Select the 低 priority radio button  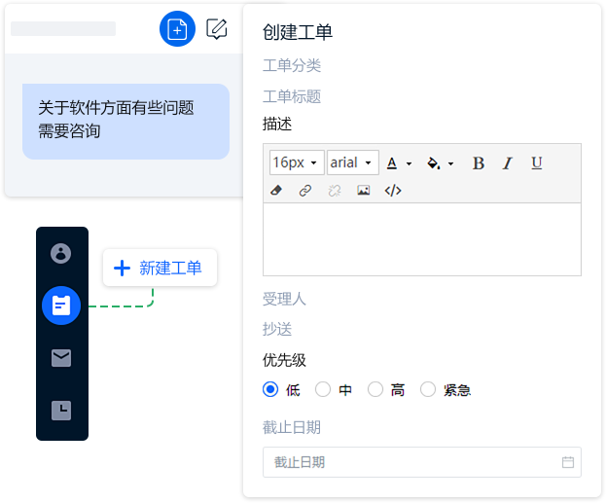coord(271,390)
